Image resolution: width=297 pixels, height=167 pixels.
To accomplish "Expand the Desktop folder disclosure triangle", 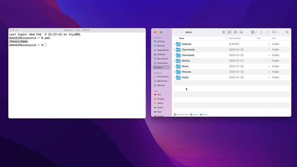I will coord(174,44).
